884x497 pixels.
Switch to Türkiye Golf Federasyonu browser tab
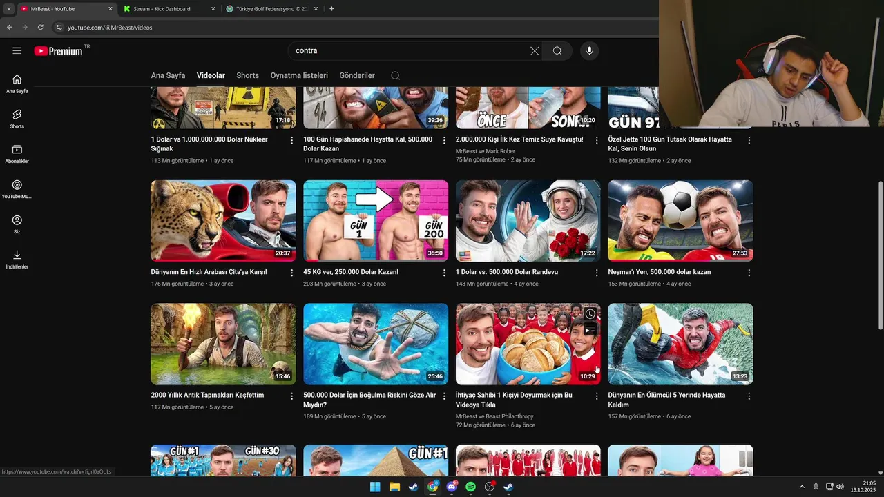tap(273, 9)
